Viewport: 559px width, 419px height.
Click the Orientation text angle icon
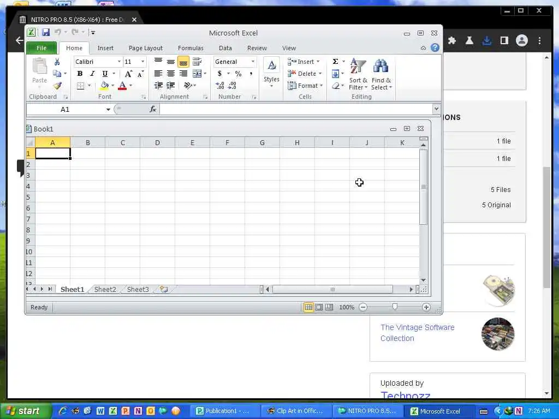coord(188,86)
